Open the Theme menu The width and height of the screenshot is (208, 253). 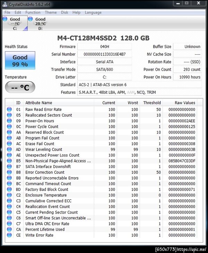(x=51, y=12)
